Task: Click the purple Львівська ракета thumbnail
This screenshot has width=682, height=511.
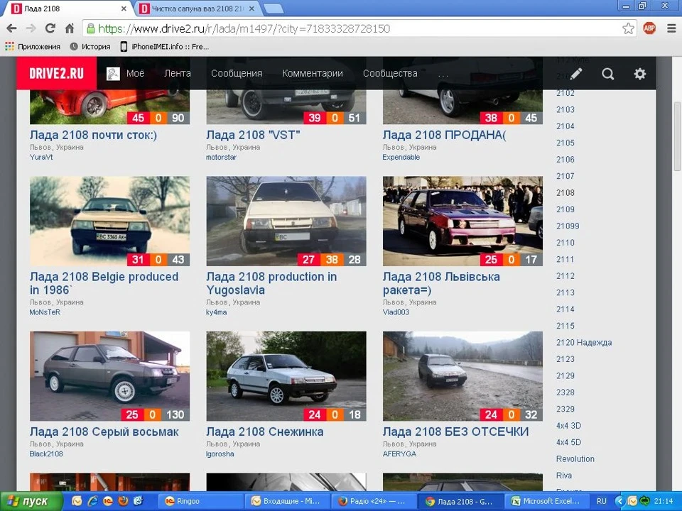Action: click(462, 221)
